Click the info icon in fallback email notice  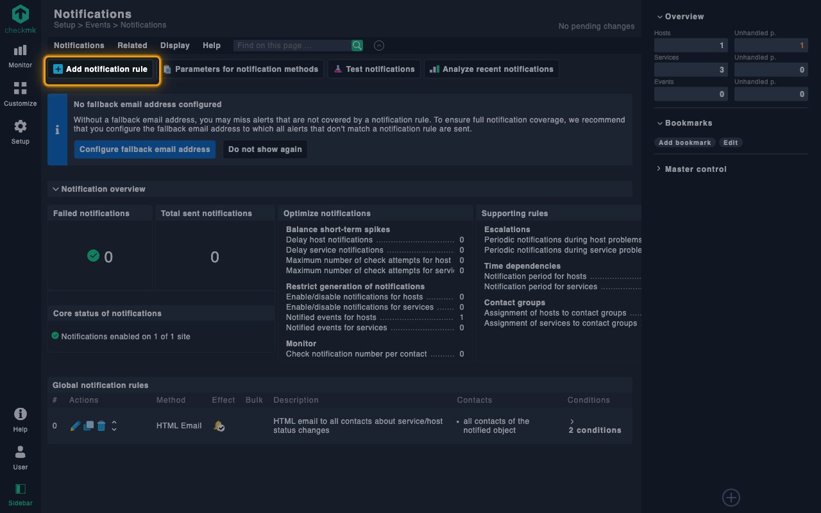click(57, 130)
